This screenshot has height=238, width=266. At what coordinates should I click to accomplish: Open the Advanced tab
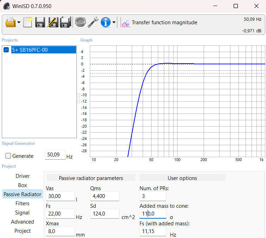coord(23,222)
